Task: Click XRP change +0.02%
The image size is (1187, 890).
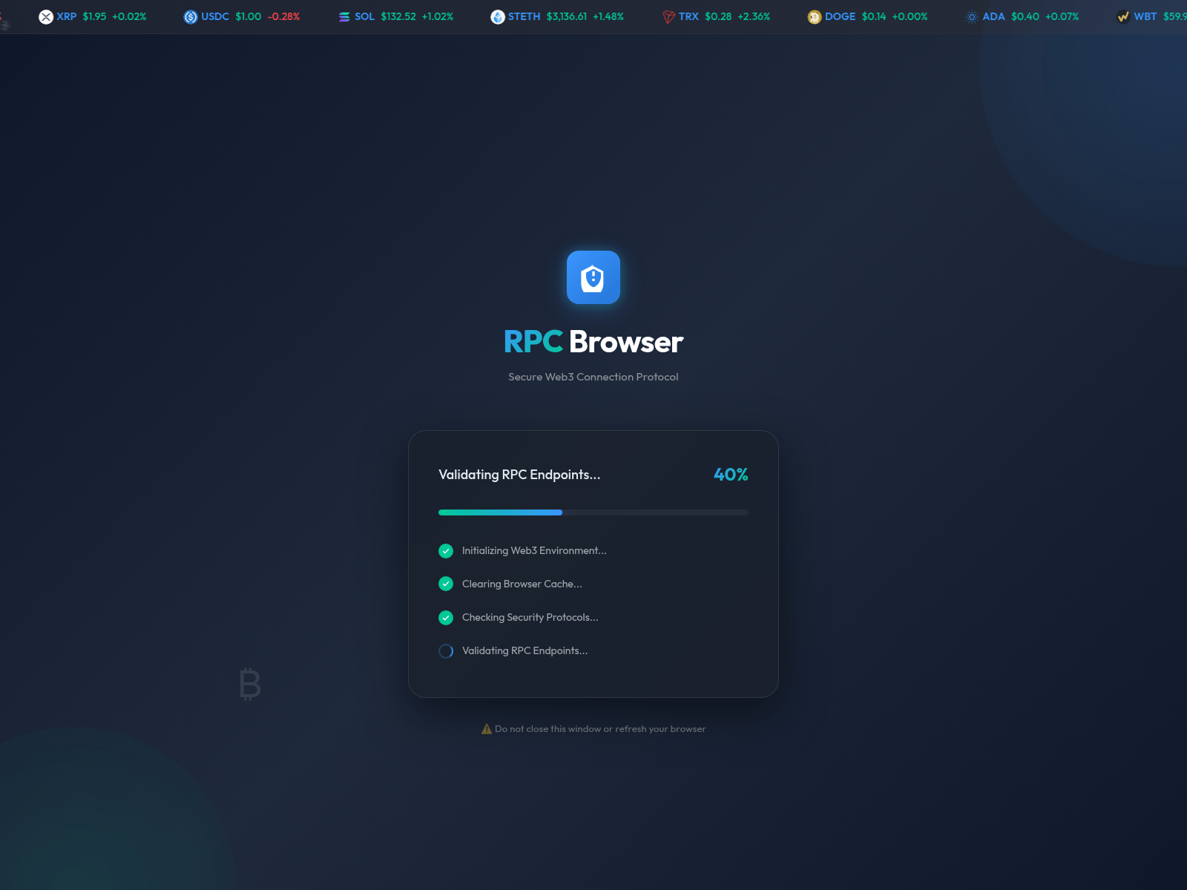Action: (x=129, y=16)
